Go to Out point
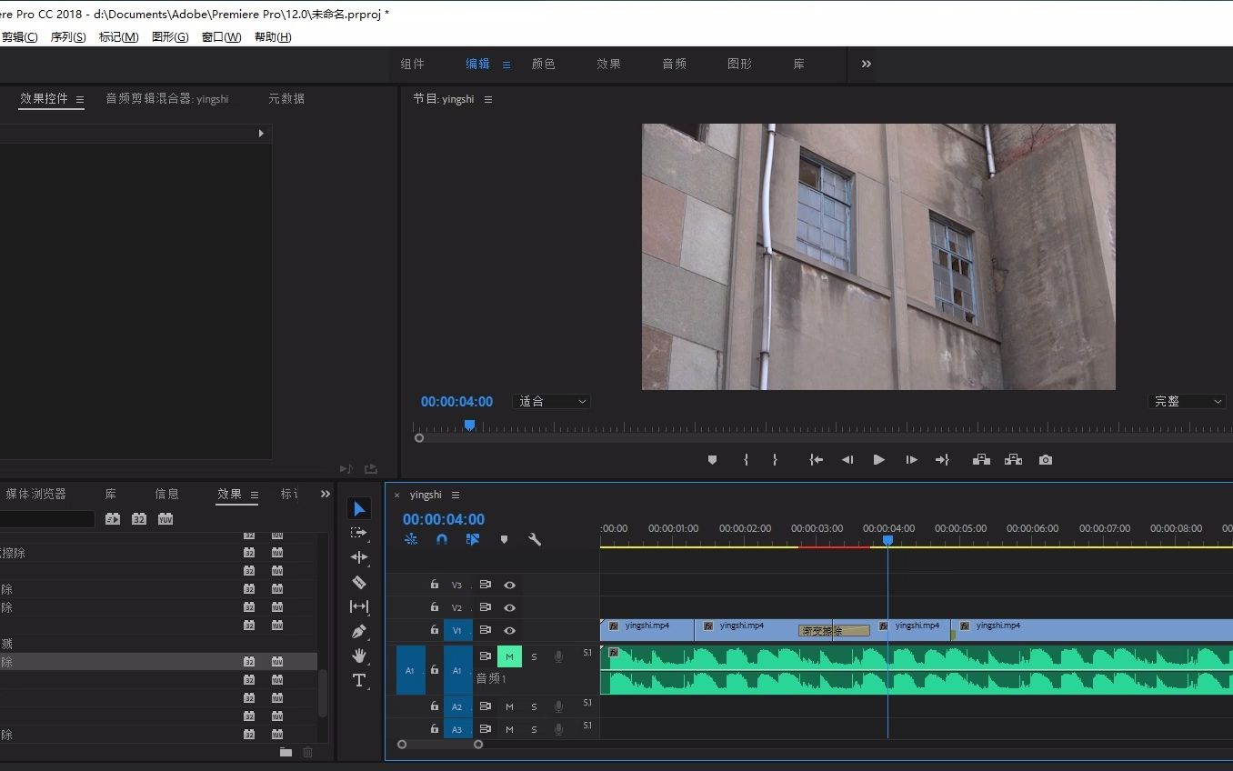 942,460
